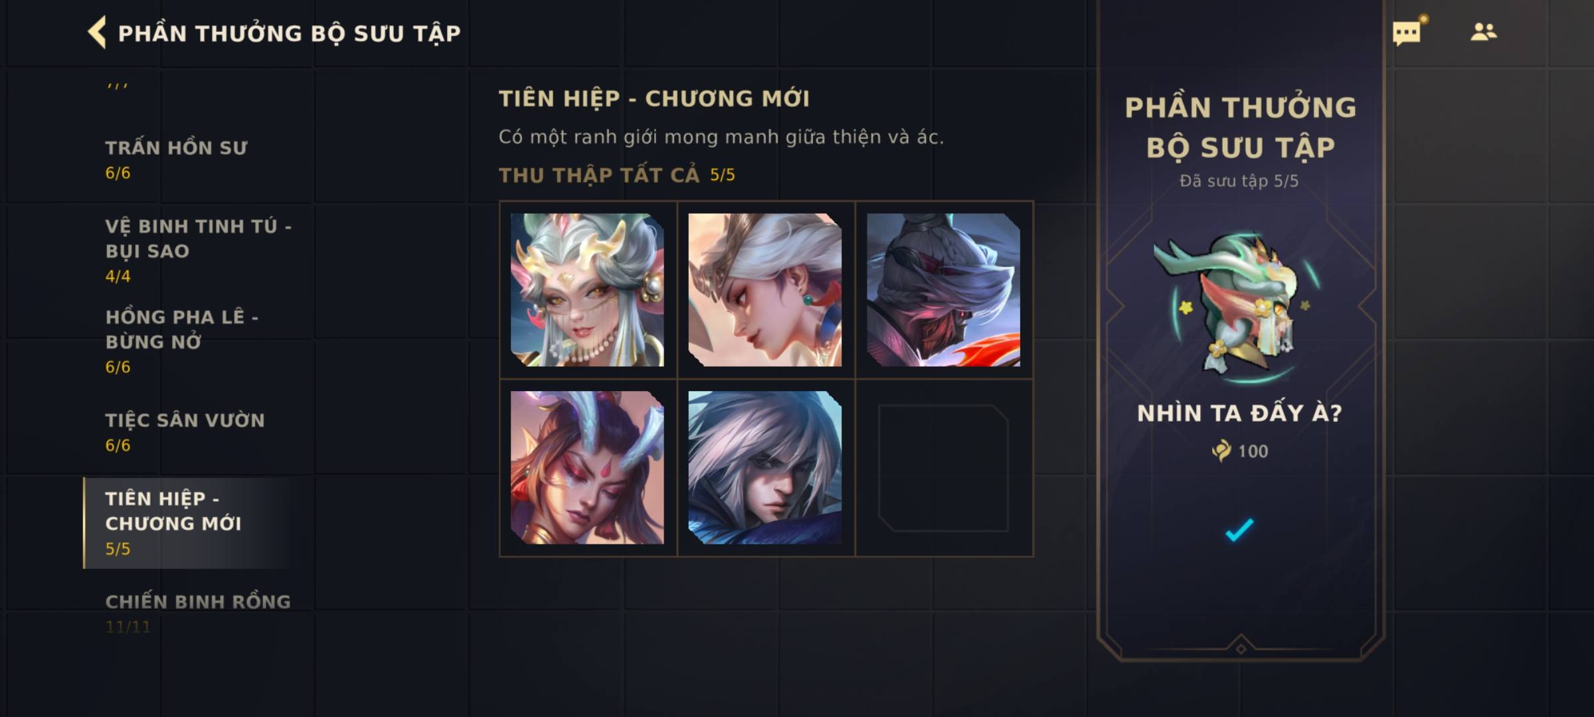View the veiled golden-horned champion skin
1594x717 pixels.
587,289
